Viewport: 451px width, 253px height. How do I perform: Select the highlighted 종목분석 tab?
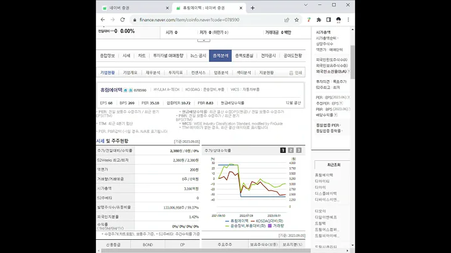[x=220, y=56]
